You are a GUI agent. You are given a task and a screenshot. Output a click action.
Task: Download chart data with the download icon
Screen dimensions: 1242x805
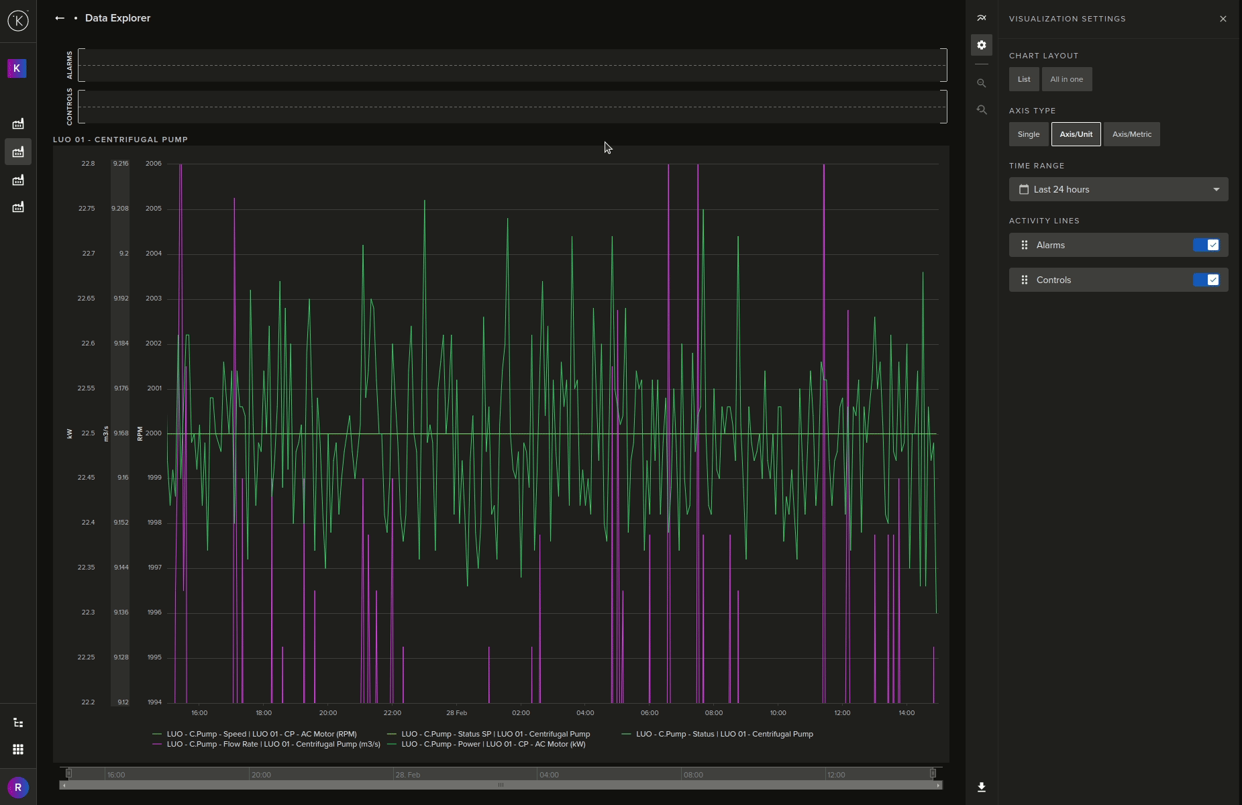[982, 787]
